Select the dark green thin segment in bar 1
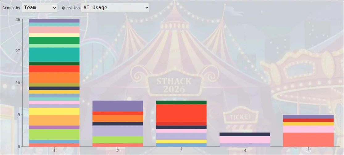Viewport: 344px width, 155px height. 54,63
